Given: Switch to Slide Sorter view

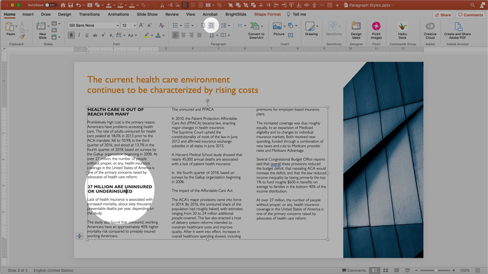Looking at the screenshot, I should click(x=386, y=270).
